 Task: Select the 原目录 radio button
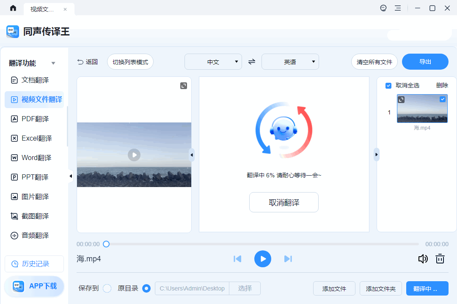pyautogui.click(x=146, y=288)
